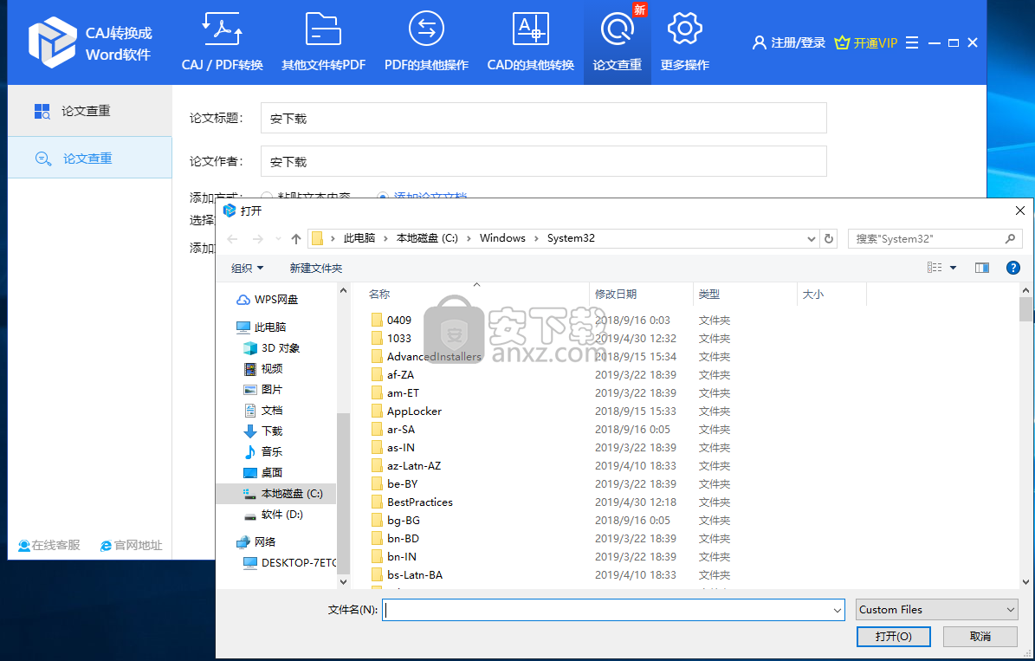The width and height of the screenshot is (1035, 661).
Task: Click 新建文件夹 button
Action: pos(316,268)
